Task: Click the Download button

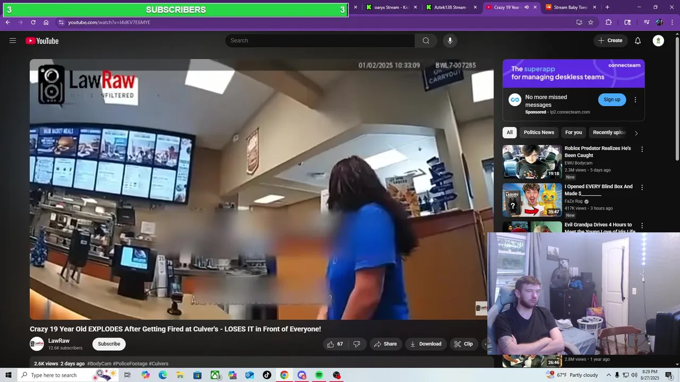Action: [x=426, y=344]
